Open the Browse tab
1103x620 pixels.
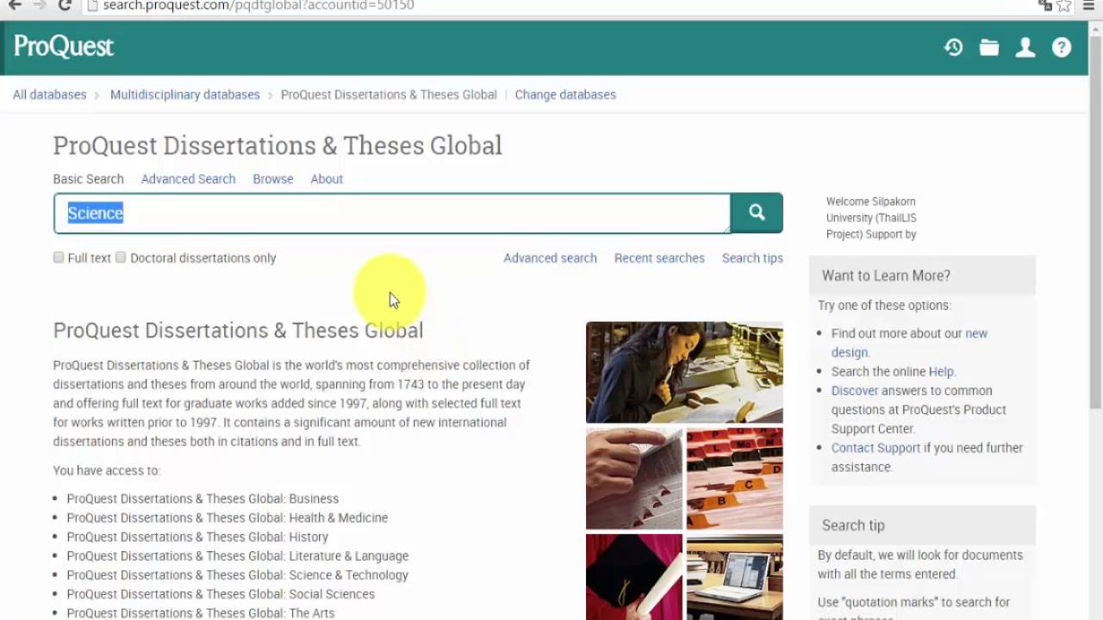(x=273, y=179)
